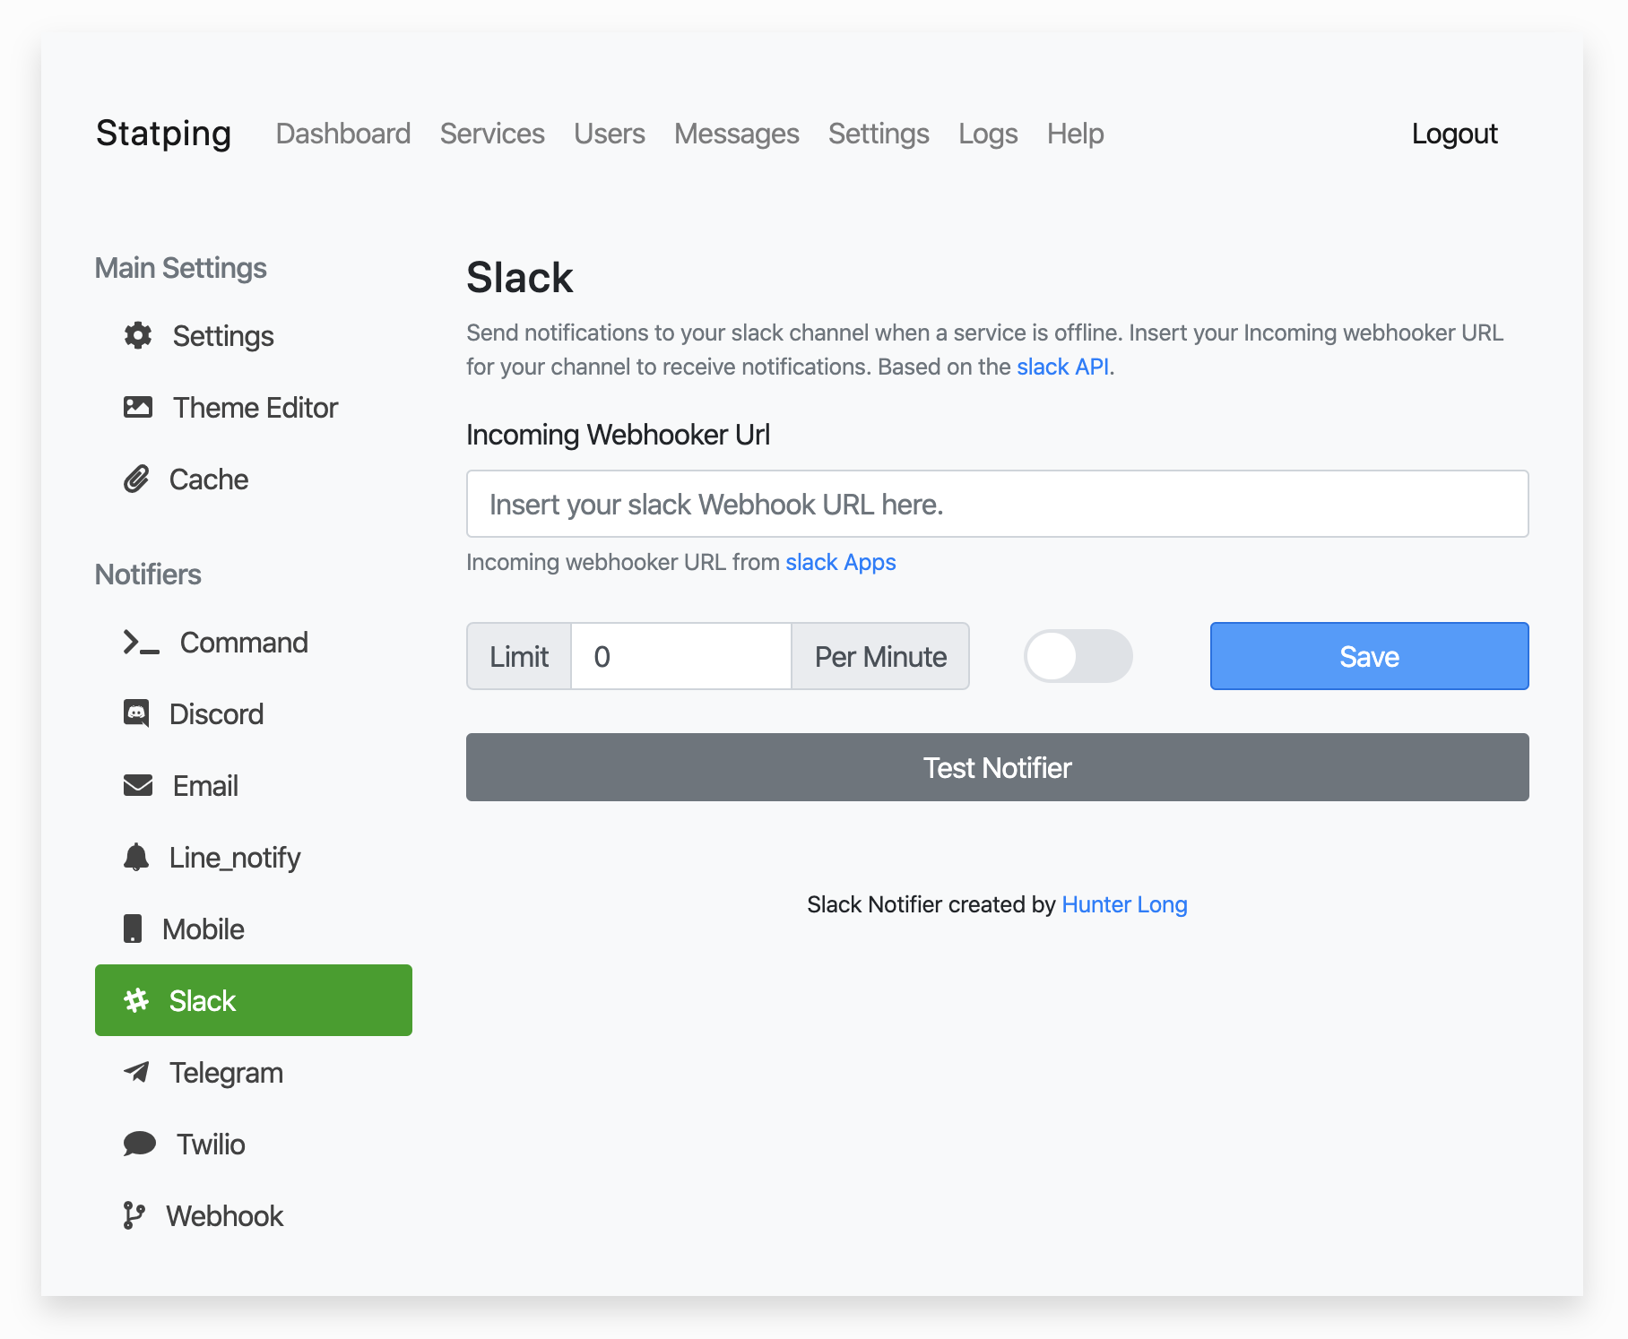Go to the Logs navigation item
The height and width of the screenshot is (1339, 1628).
[988, 134]
